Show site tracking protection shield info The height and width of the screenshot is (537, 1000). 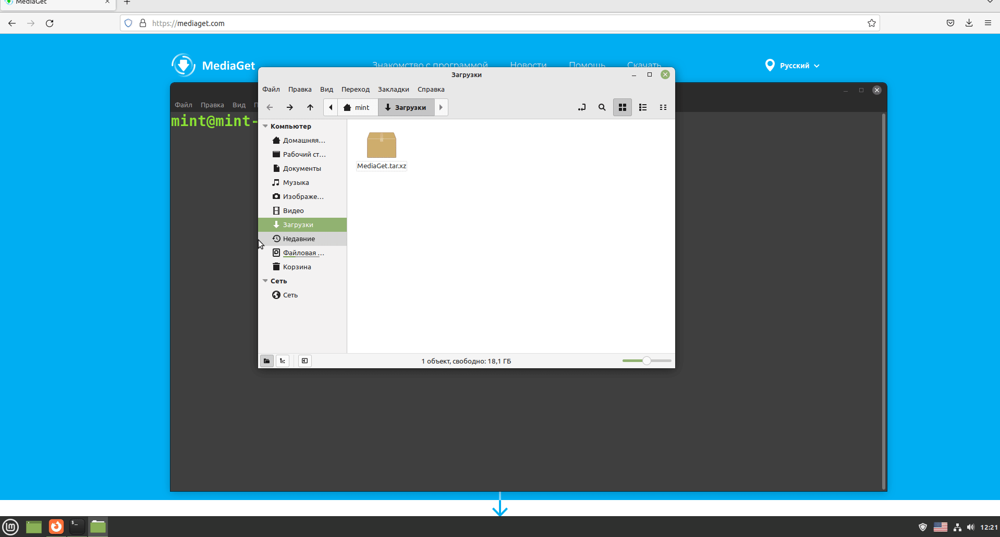point(128,23)
